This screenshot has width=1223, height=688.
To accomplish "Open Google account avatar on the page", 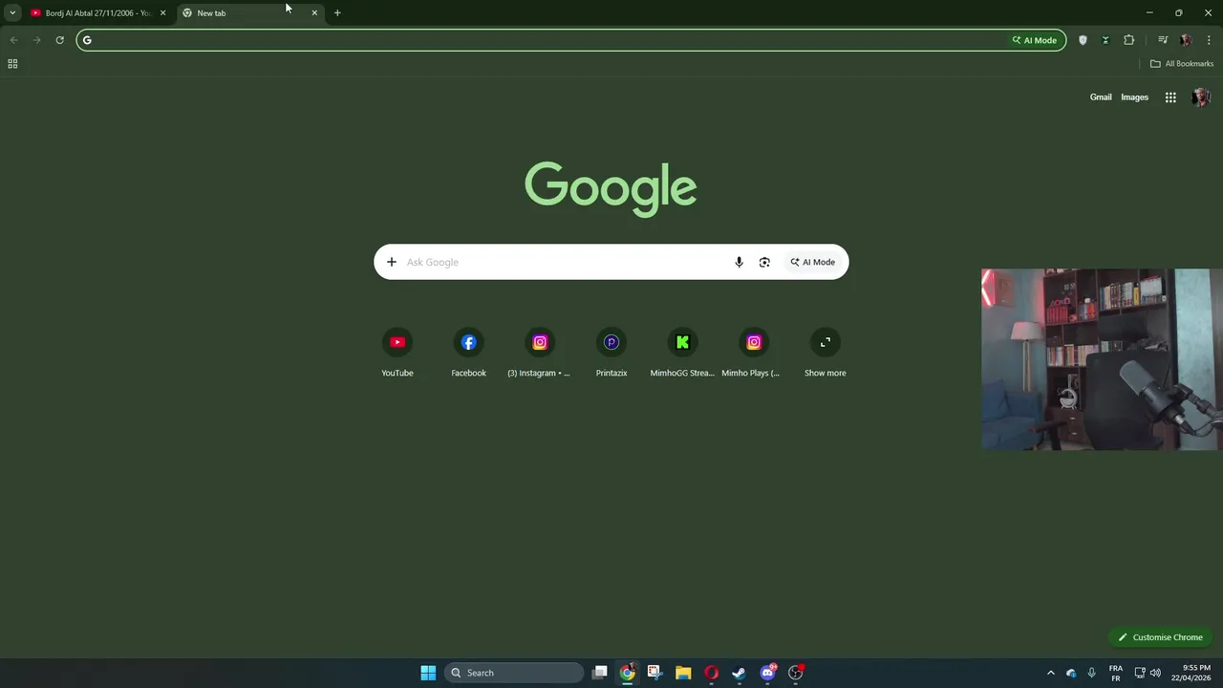I will tap(1201, 97).
